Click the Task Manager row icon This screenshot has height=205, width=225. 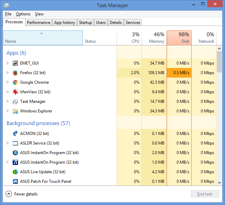click(15, 101)
